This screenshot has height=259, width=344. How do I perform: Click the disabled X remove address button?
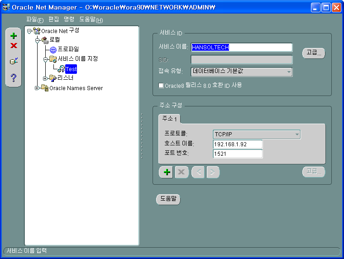[x=182, y=172]
